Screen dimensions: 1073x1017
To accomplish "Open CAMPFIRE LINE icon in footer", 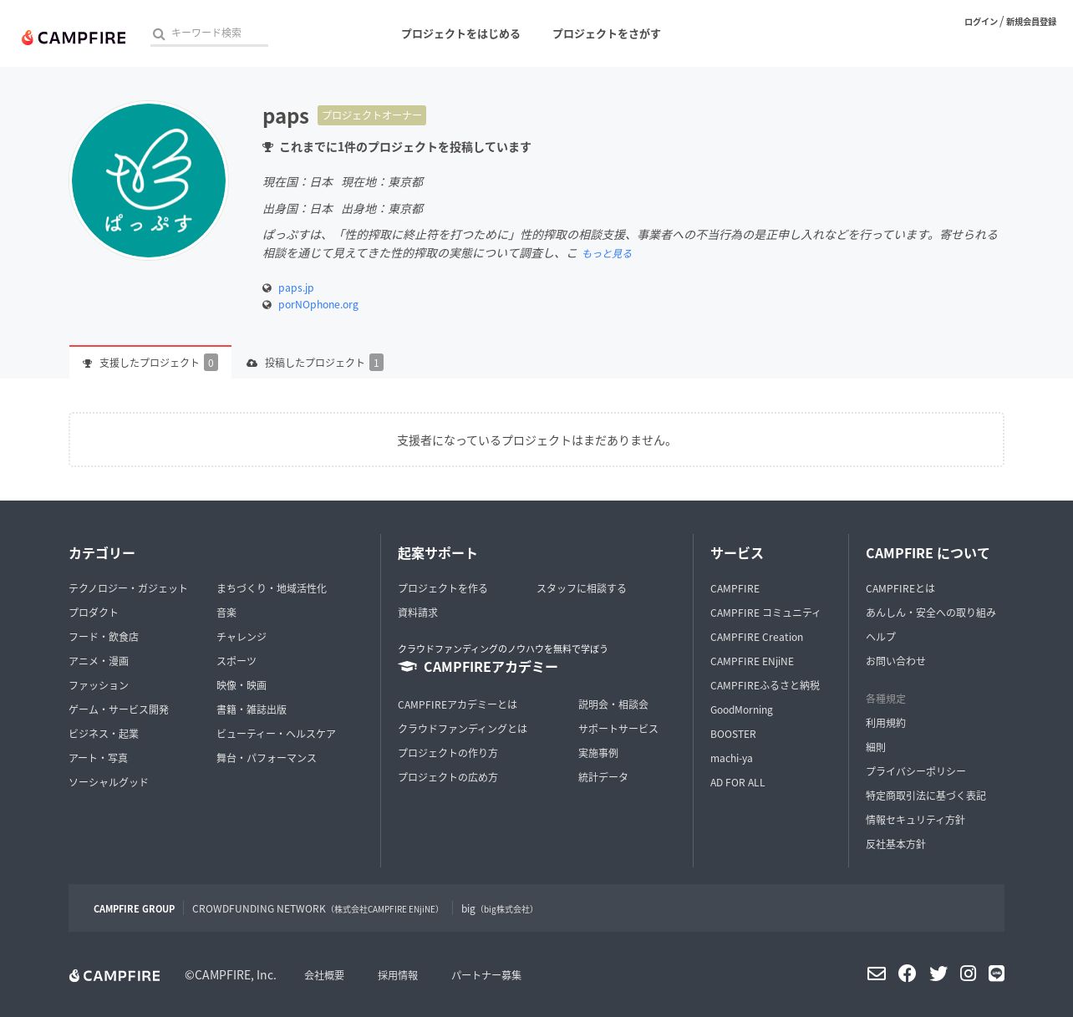I will (x=996, y=974).
